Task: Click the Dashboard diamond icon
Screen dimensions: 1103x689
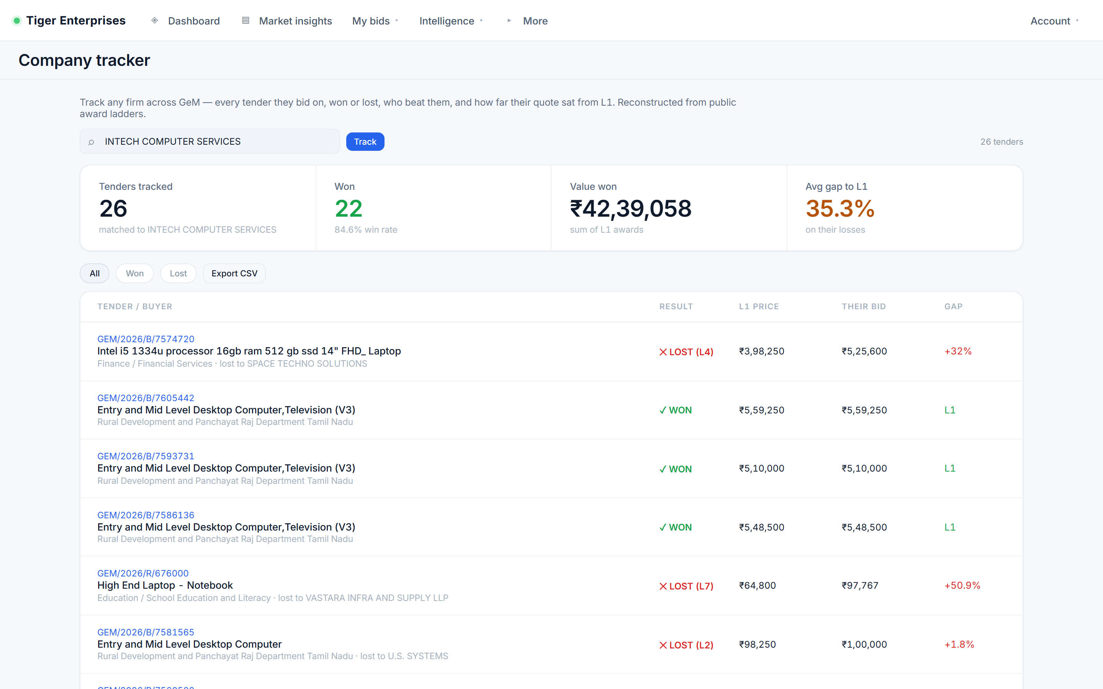Action: 154,21
